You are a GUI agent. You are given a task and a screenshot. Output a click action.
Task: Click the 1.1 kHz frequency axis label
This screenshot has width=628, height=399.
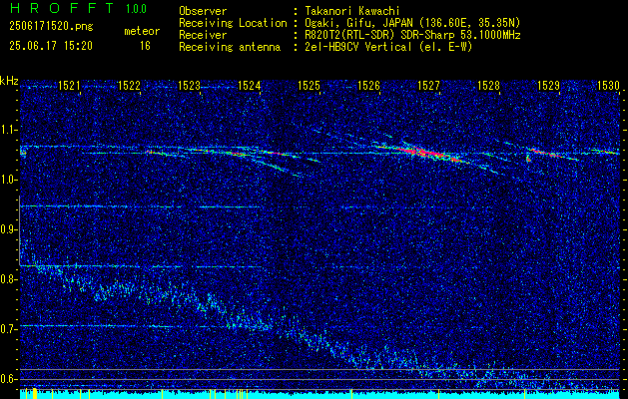click(7, 130)
